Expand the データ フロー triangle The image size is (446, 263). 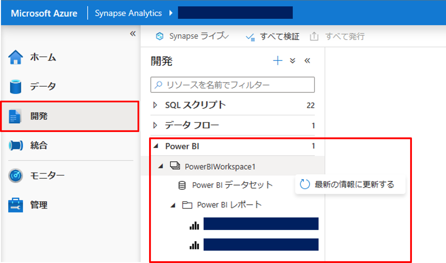pyautogui.click(x=155, y=126)
